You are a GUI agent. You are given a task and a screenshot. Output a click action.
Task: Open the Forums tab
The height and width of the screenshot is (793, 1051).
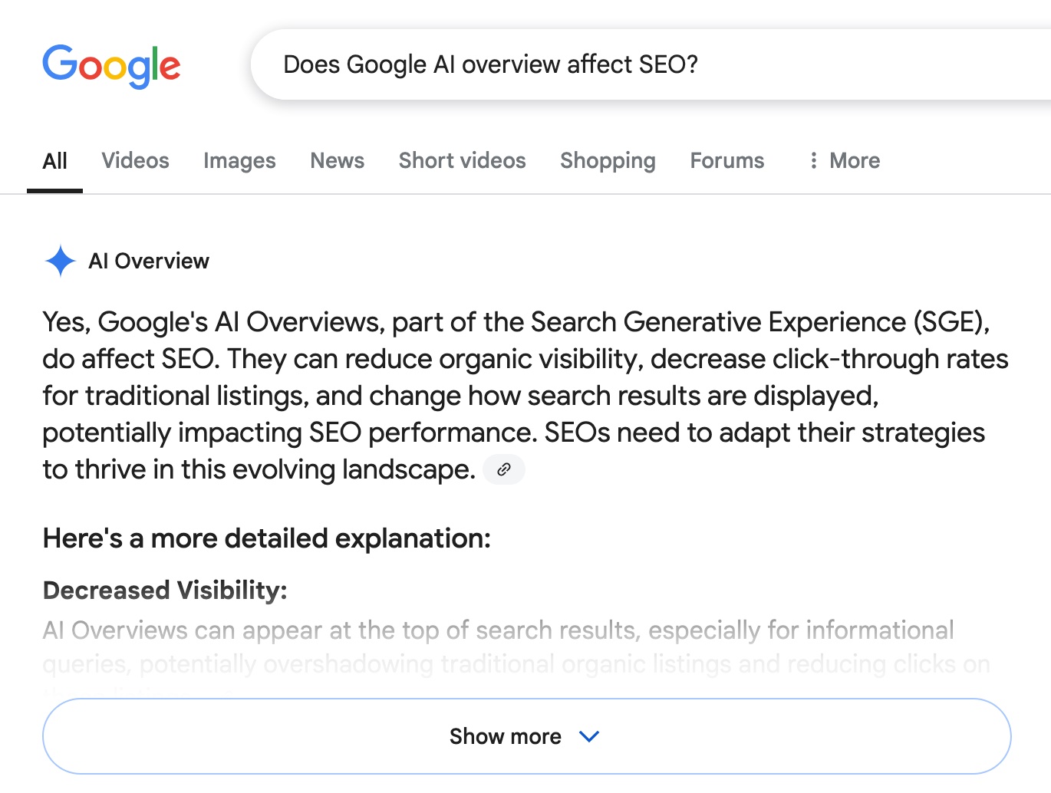click(x=727, y=160)
